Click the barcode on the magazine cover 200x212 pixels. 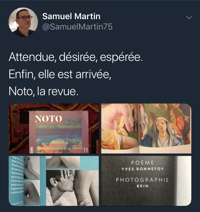31,150
